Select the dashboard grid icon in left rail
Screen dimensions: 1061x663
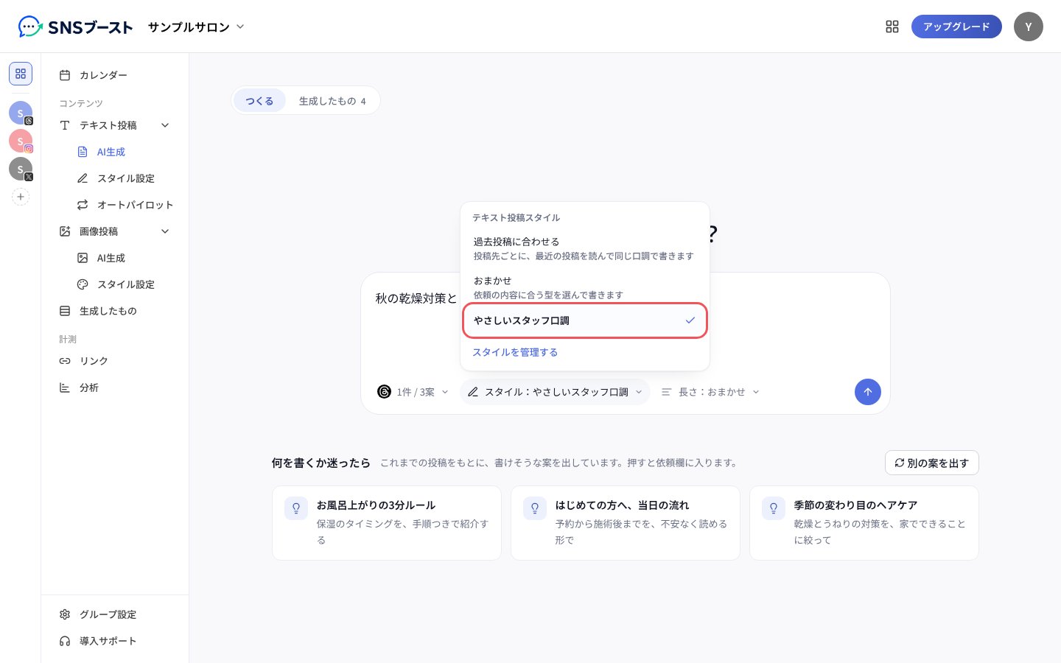click(x=21, y=74)
